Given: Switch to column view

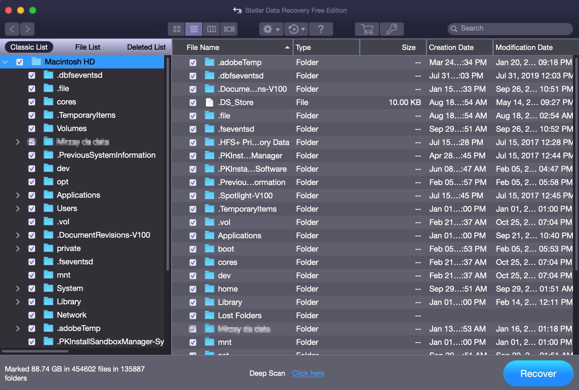Looking at the screenshot, I should click(x=211, y=29).
